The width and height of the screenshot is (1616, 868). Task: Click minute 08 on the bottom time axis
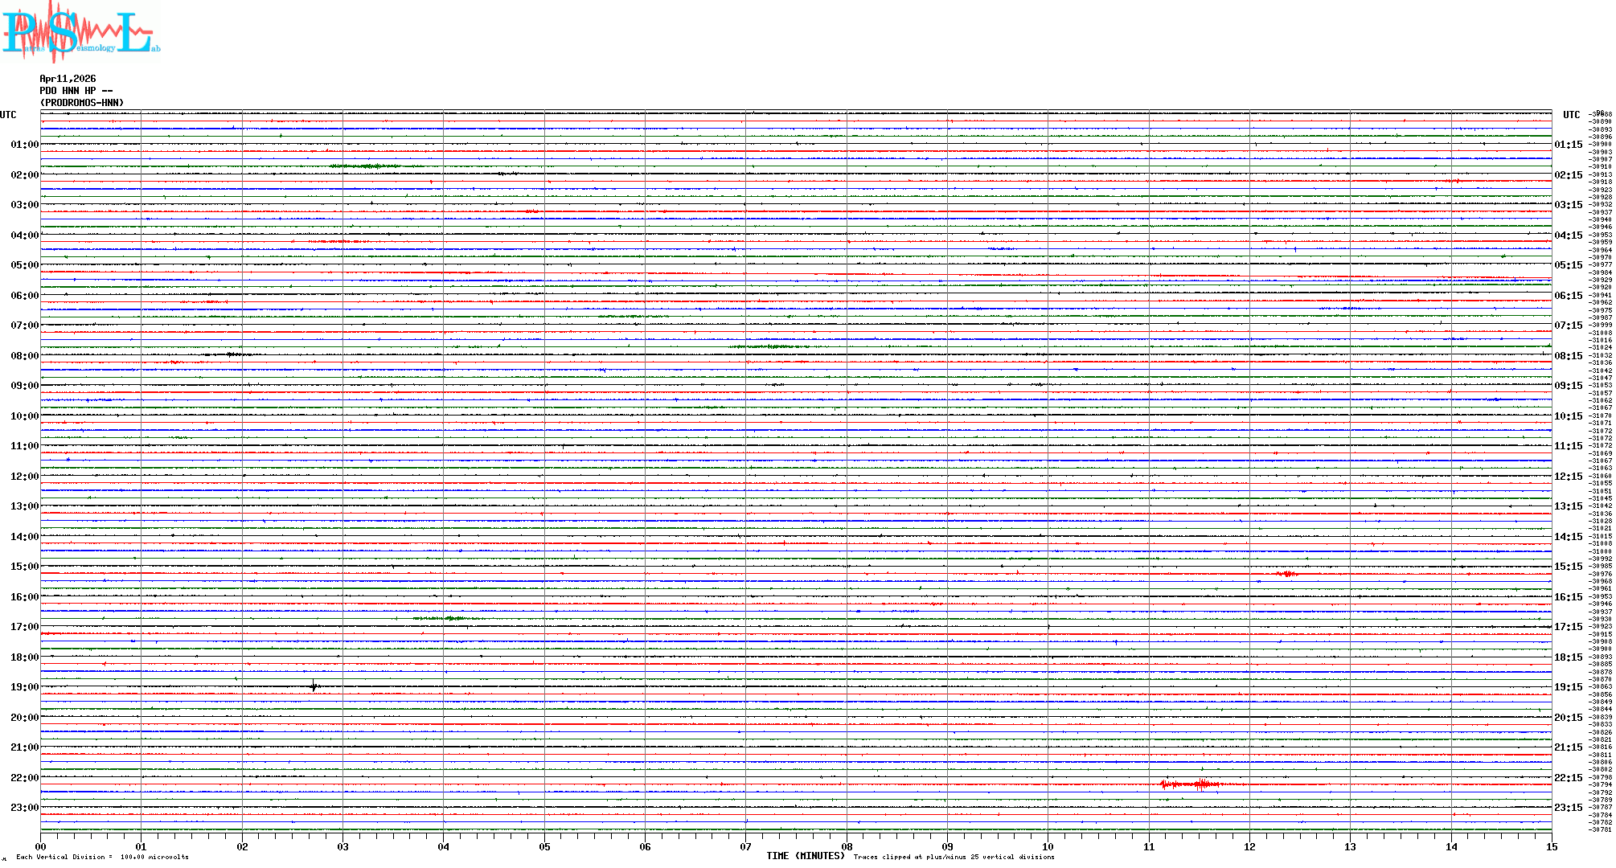pyautogui.click(x=847, y=846)
